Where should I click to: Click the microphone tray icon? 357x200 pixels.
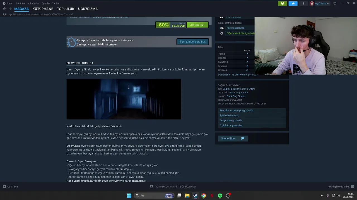coord(328,196)
